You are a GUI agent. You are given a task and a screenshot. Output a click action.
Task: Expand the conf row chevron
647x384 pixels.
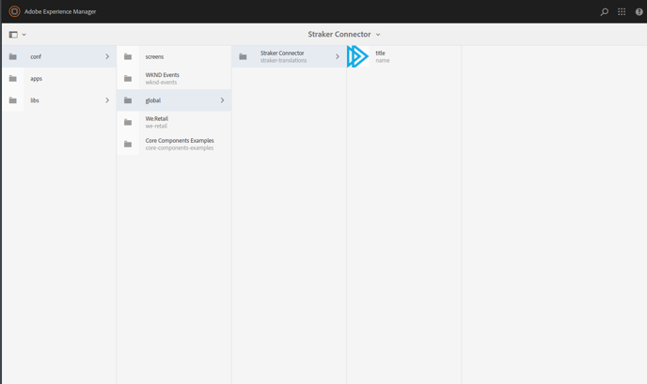click(107, 56)
